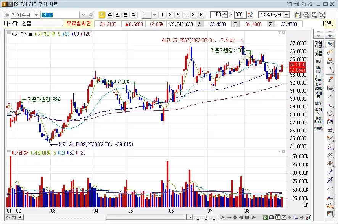The width and height of the screenshot is (338, 224).
Task: Select the 틱 tick period toggle
Action: (134, 15)
